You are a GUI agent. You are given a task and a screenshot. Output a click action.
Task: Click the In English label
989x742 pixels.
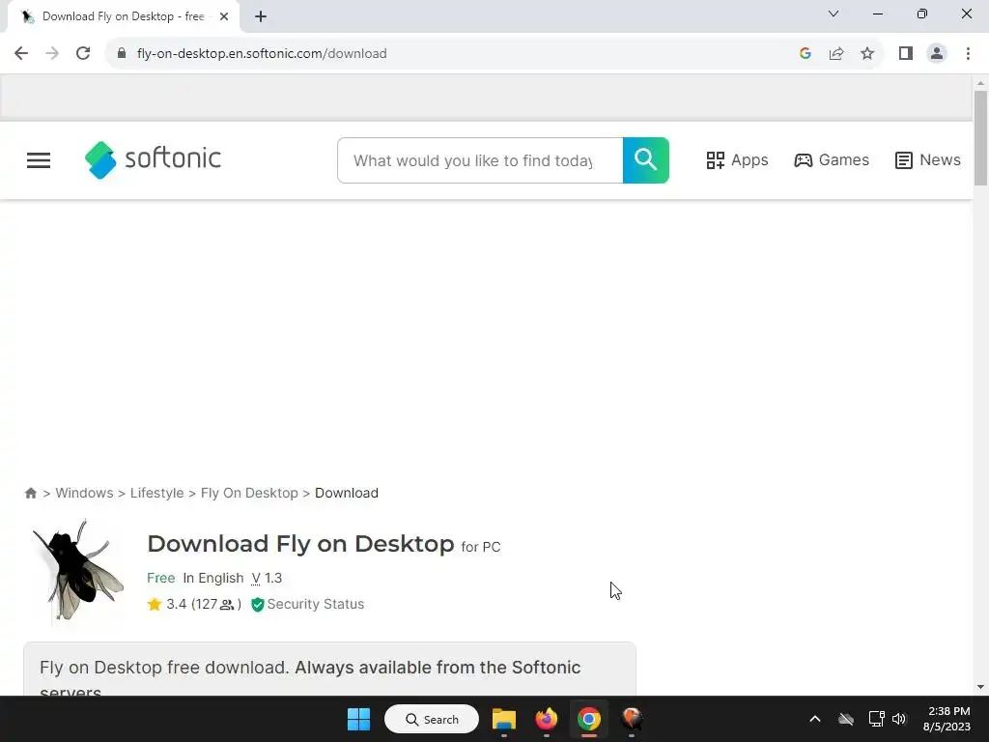[213, 578]
